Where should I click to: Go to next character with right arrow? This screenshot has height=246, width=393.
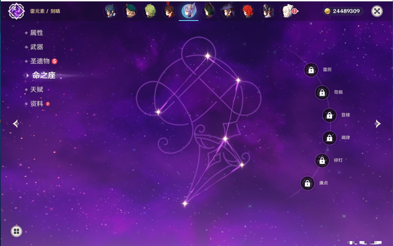click(377, 124)
